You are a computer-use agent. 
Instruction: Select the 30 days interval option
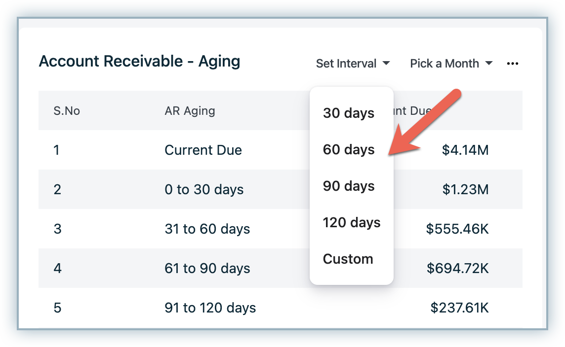[x=349, y=113]
